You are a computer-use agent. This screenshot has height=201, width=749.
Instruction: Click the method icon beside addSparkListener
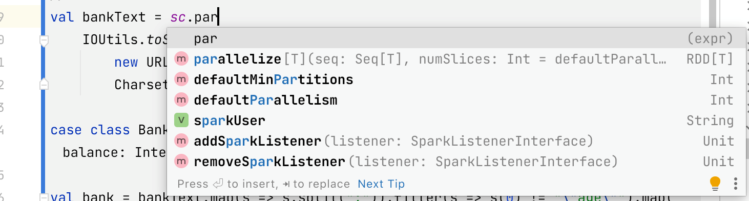coord(181,141)
